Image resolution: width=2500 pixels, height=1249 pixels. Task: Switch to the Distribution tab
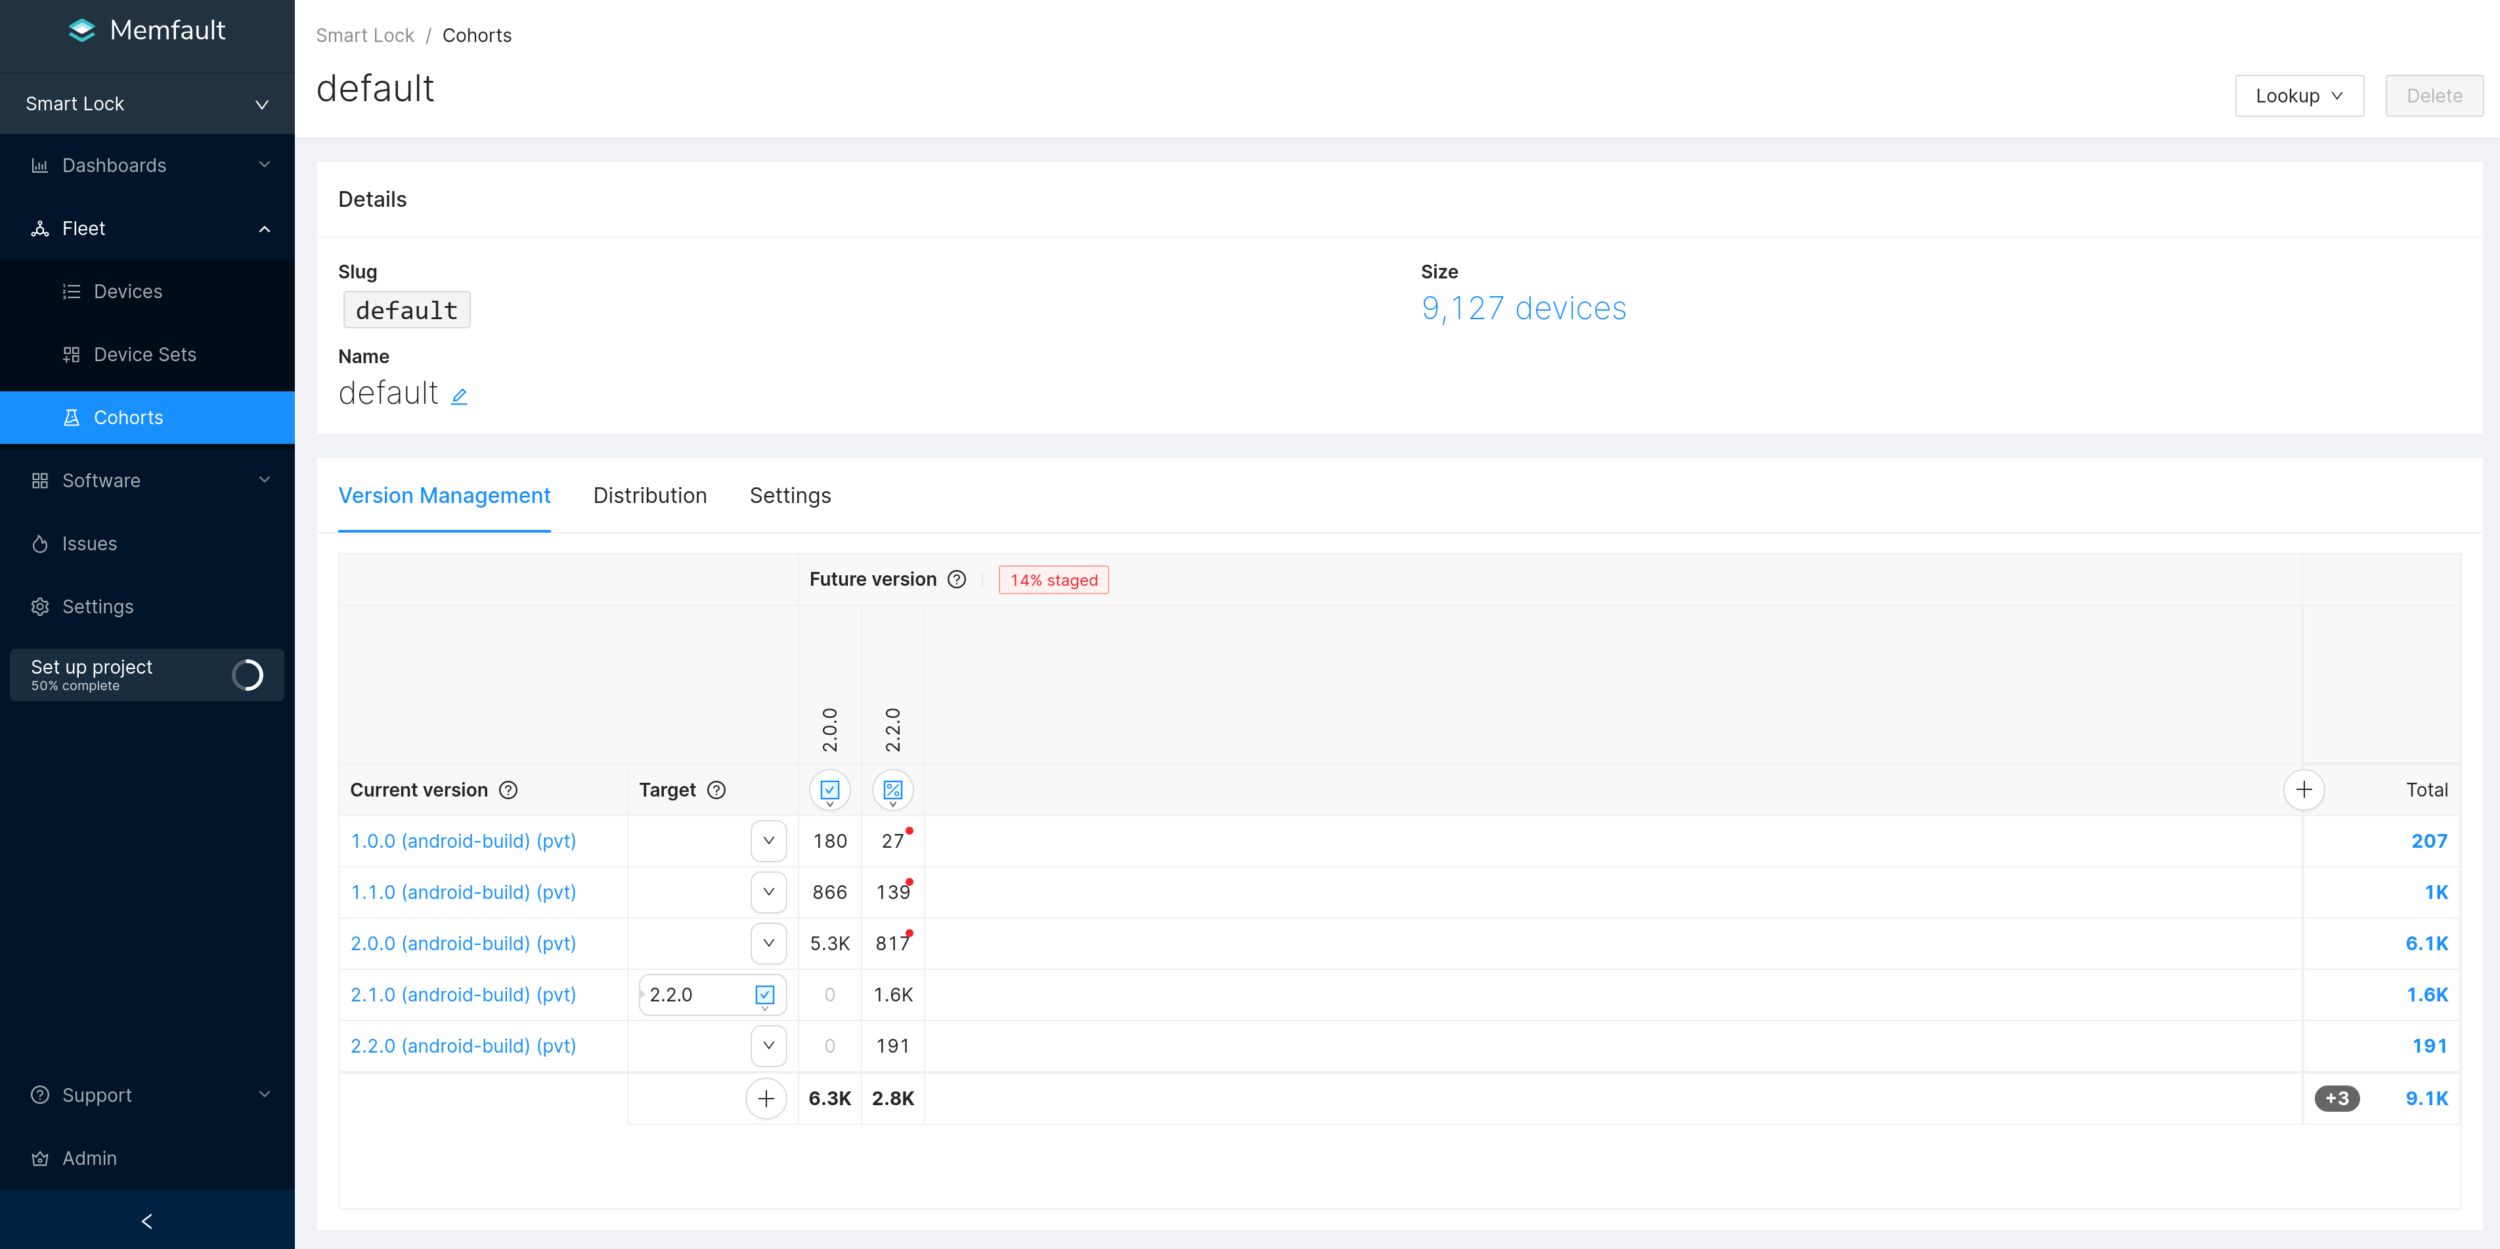point(649,496)
